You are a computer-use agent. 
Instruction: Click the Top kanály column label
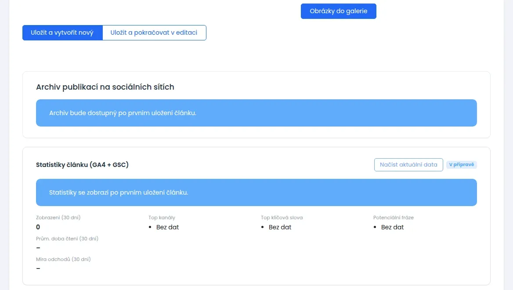pos(162,217)
